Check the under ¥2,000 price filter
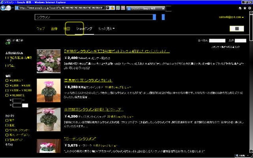 [x=7, y=80]
